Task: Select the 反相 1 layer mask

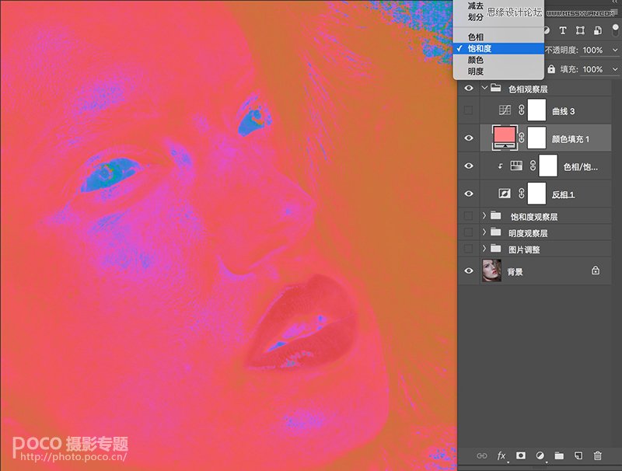Action: pyautogui.click(x=536, y=194)
